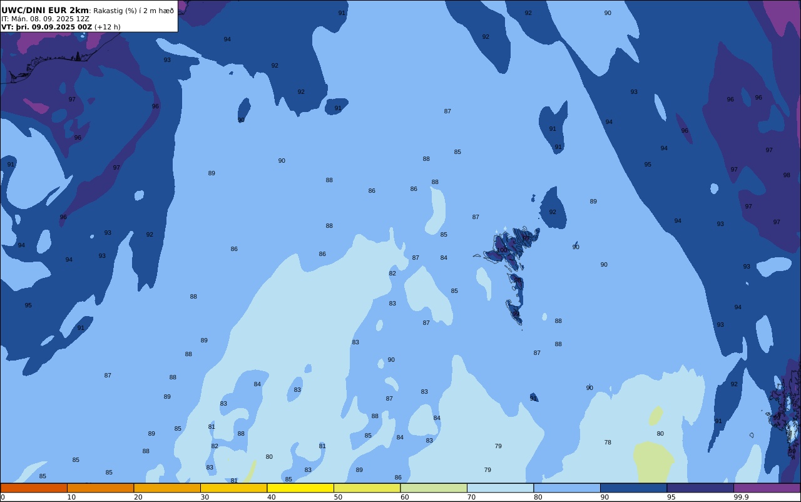This screenshot has height=502, width=801.
Task: Click the sky blue 80–90 legend swatch
Action: [567, 488]
